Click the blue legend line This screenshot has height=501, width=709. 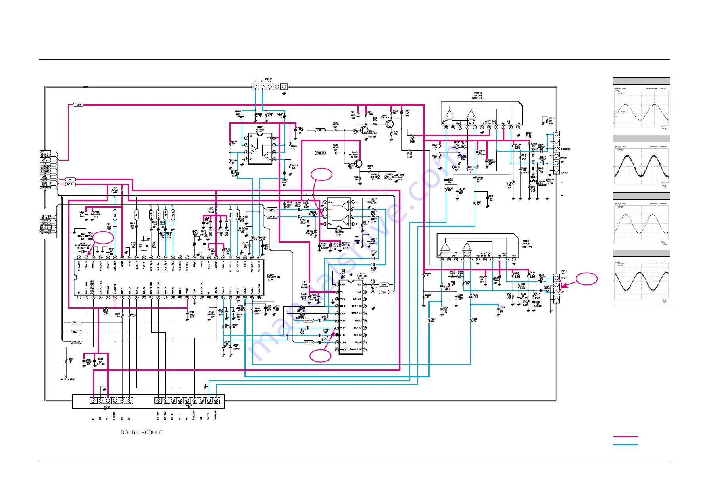[x=626, y=445]
